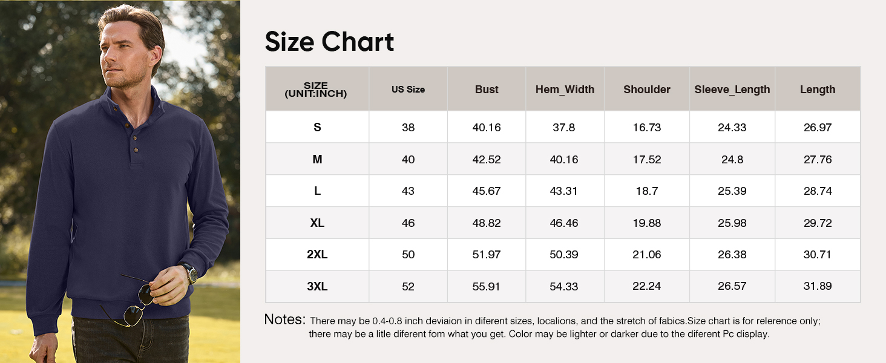Click the "M" size row label
Image resolution: width=886 pixels, height=363 pixels.
point(317,160)
